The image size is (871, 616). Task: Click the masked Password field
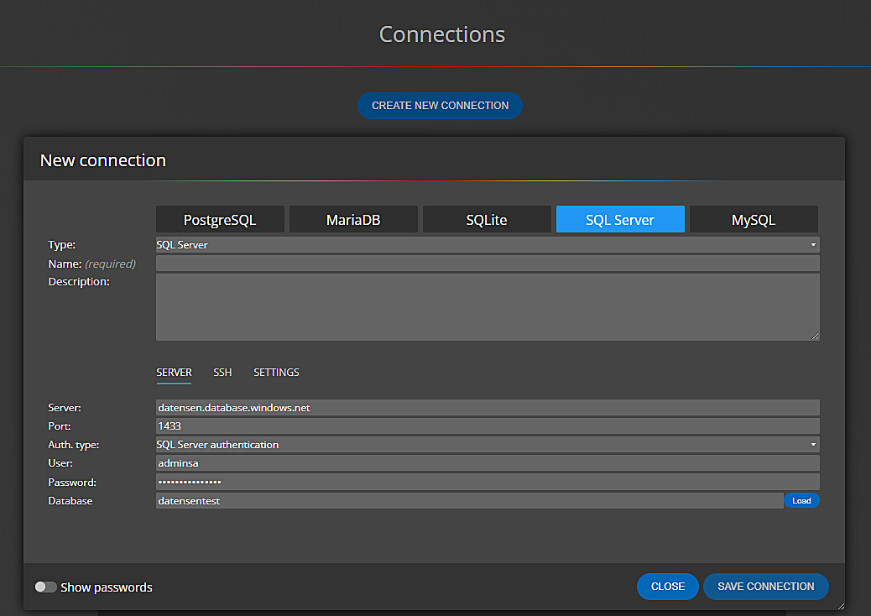coord(487,482)
